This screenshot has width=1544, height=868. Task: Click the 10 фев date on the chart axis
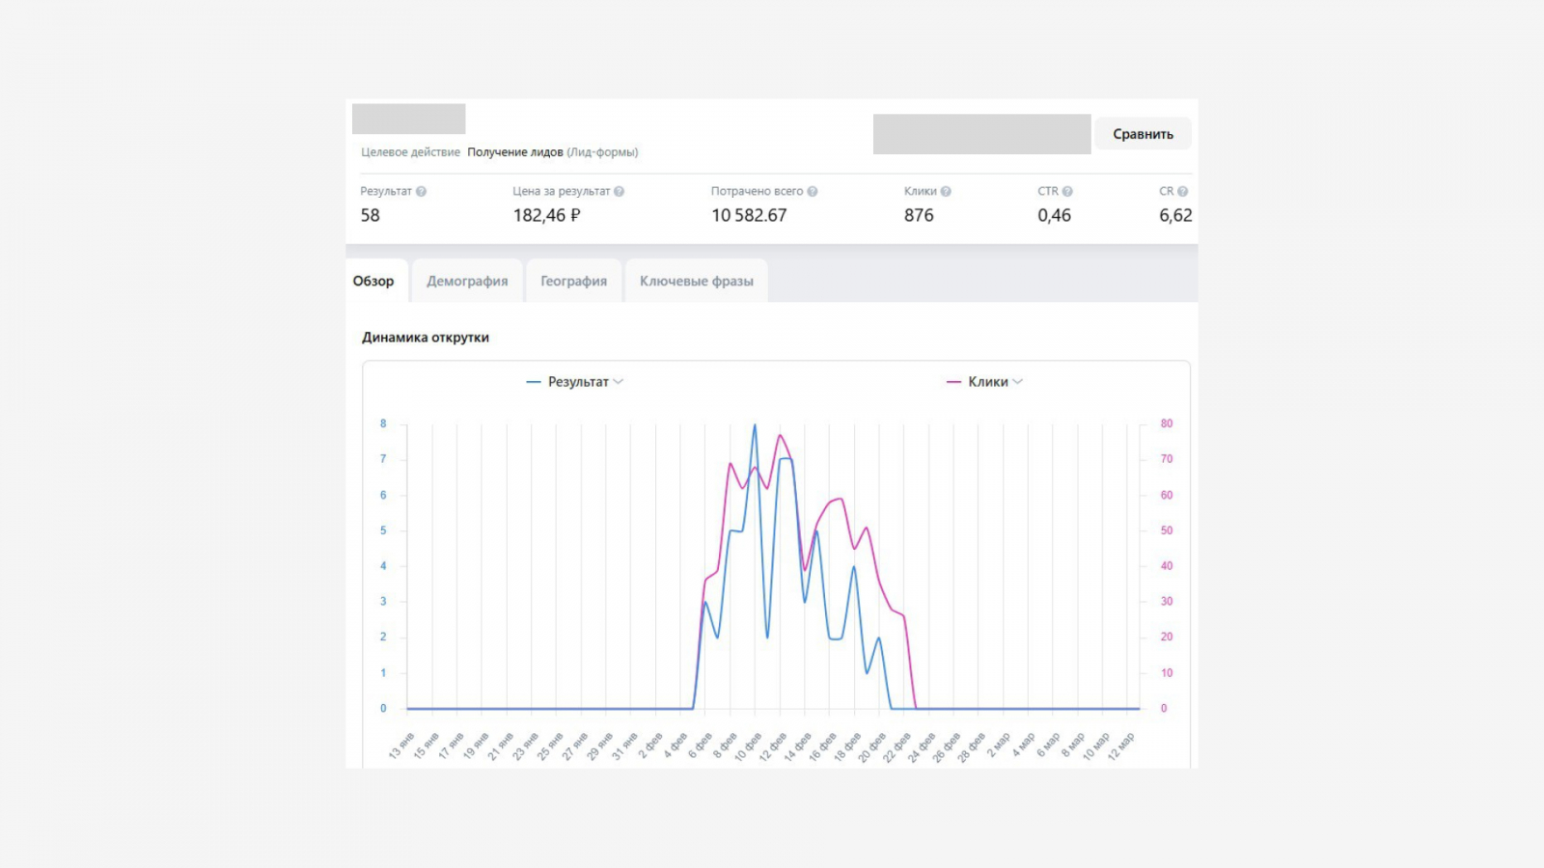click(749, 747)
